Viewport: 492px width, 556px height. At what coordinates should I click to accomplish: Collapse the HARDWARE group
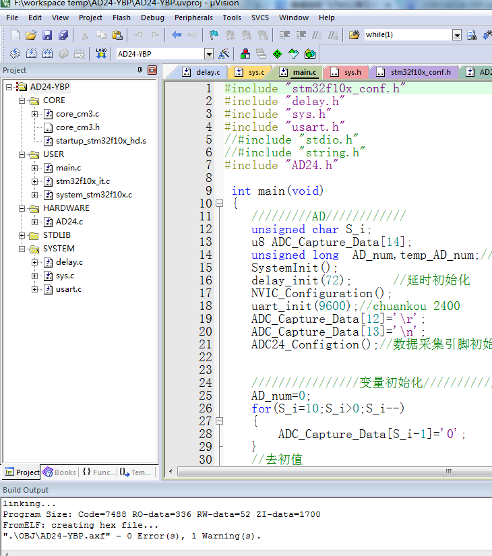22,208
